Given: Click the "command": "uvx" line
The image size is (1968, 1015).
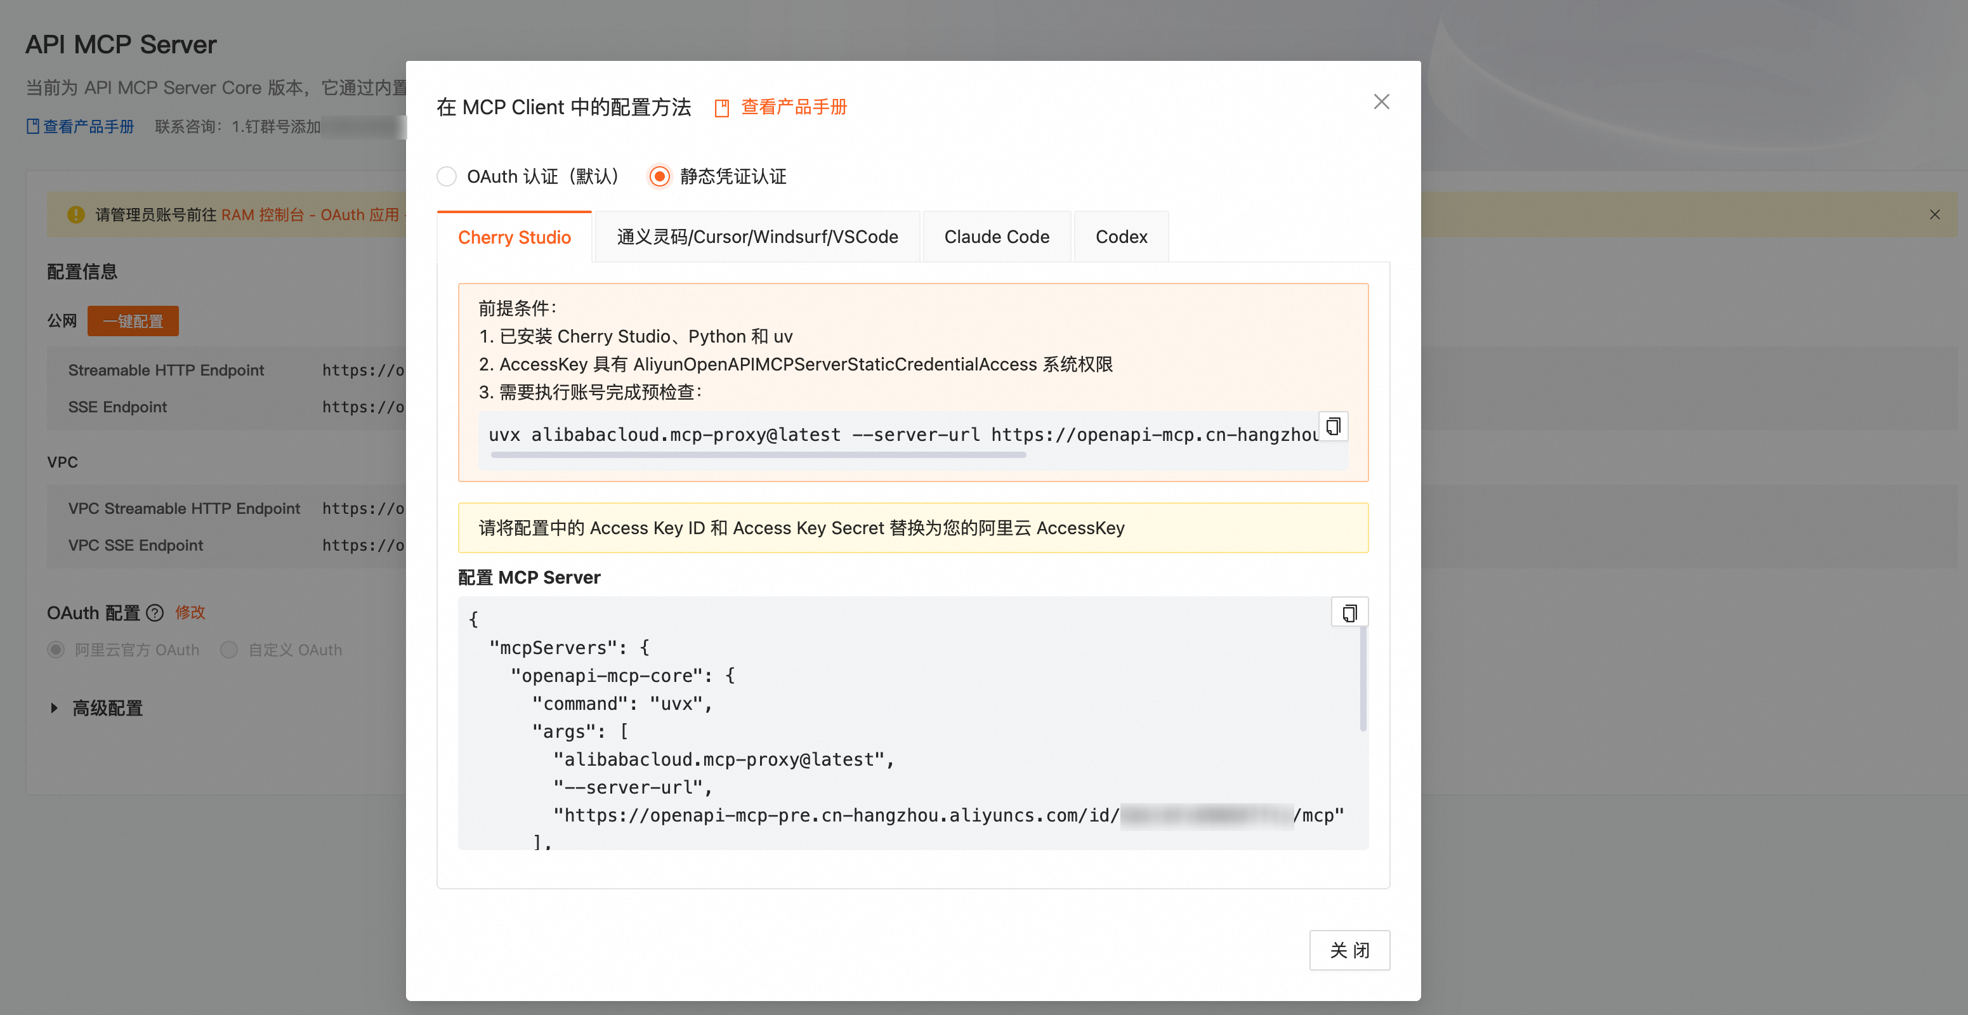Looking at the screenshot, I should point(622,704).
